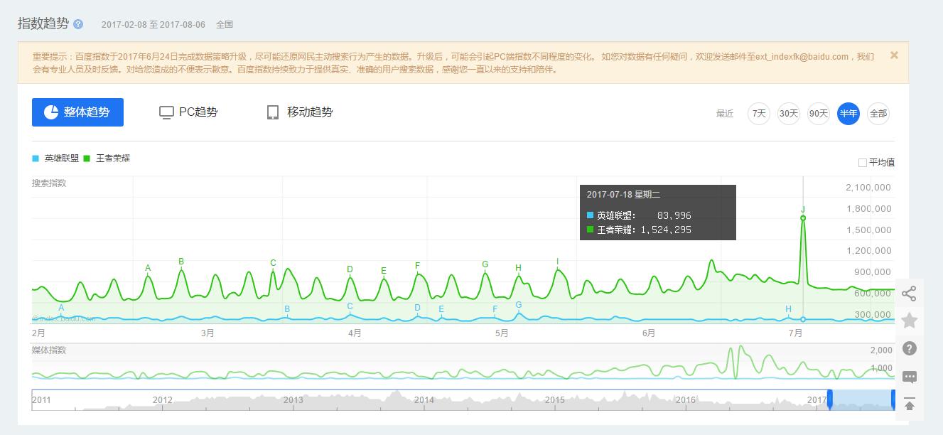Click green news marker J on chart peak
The height and width of the screenshot is (435, 943).
point(803,210)
